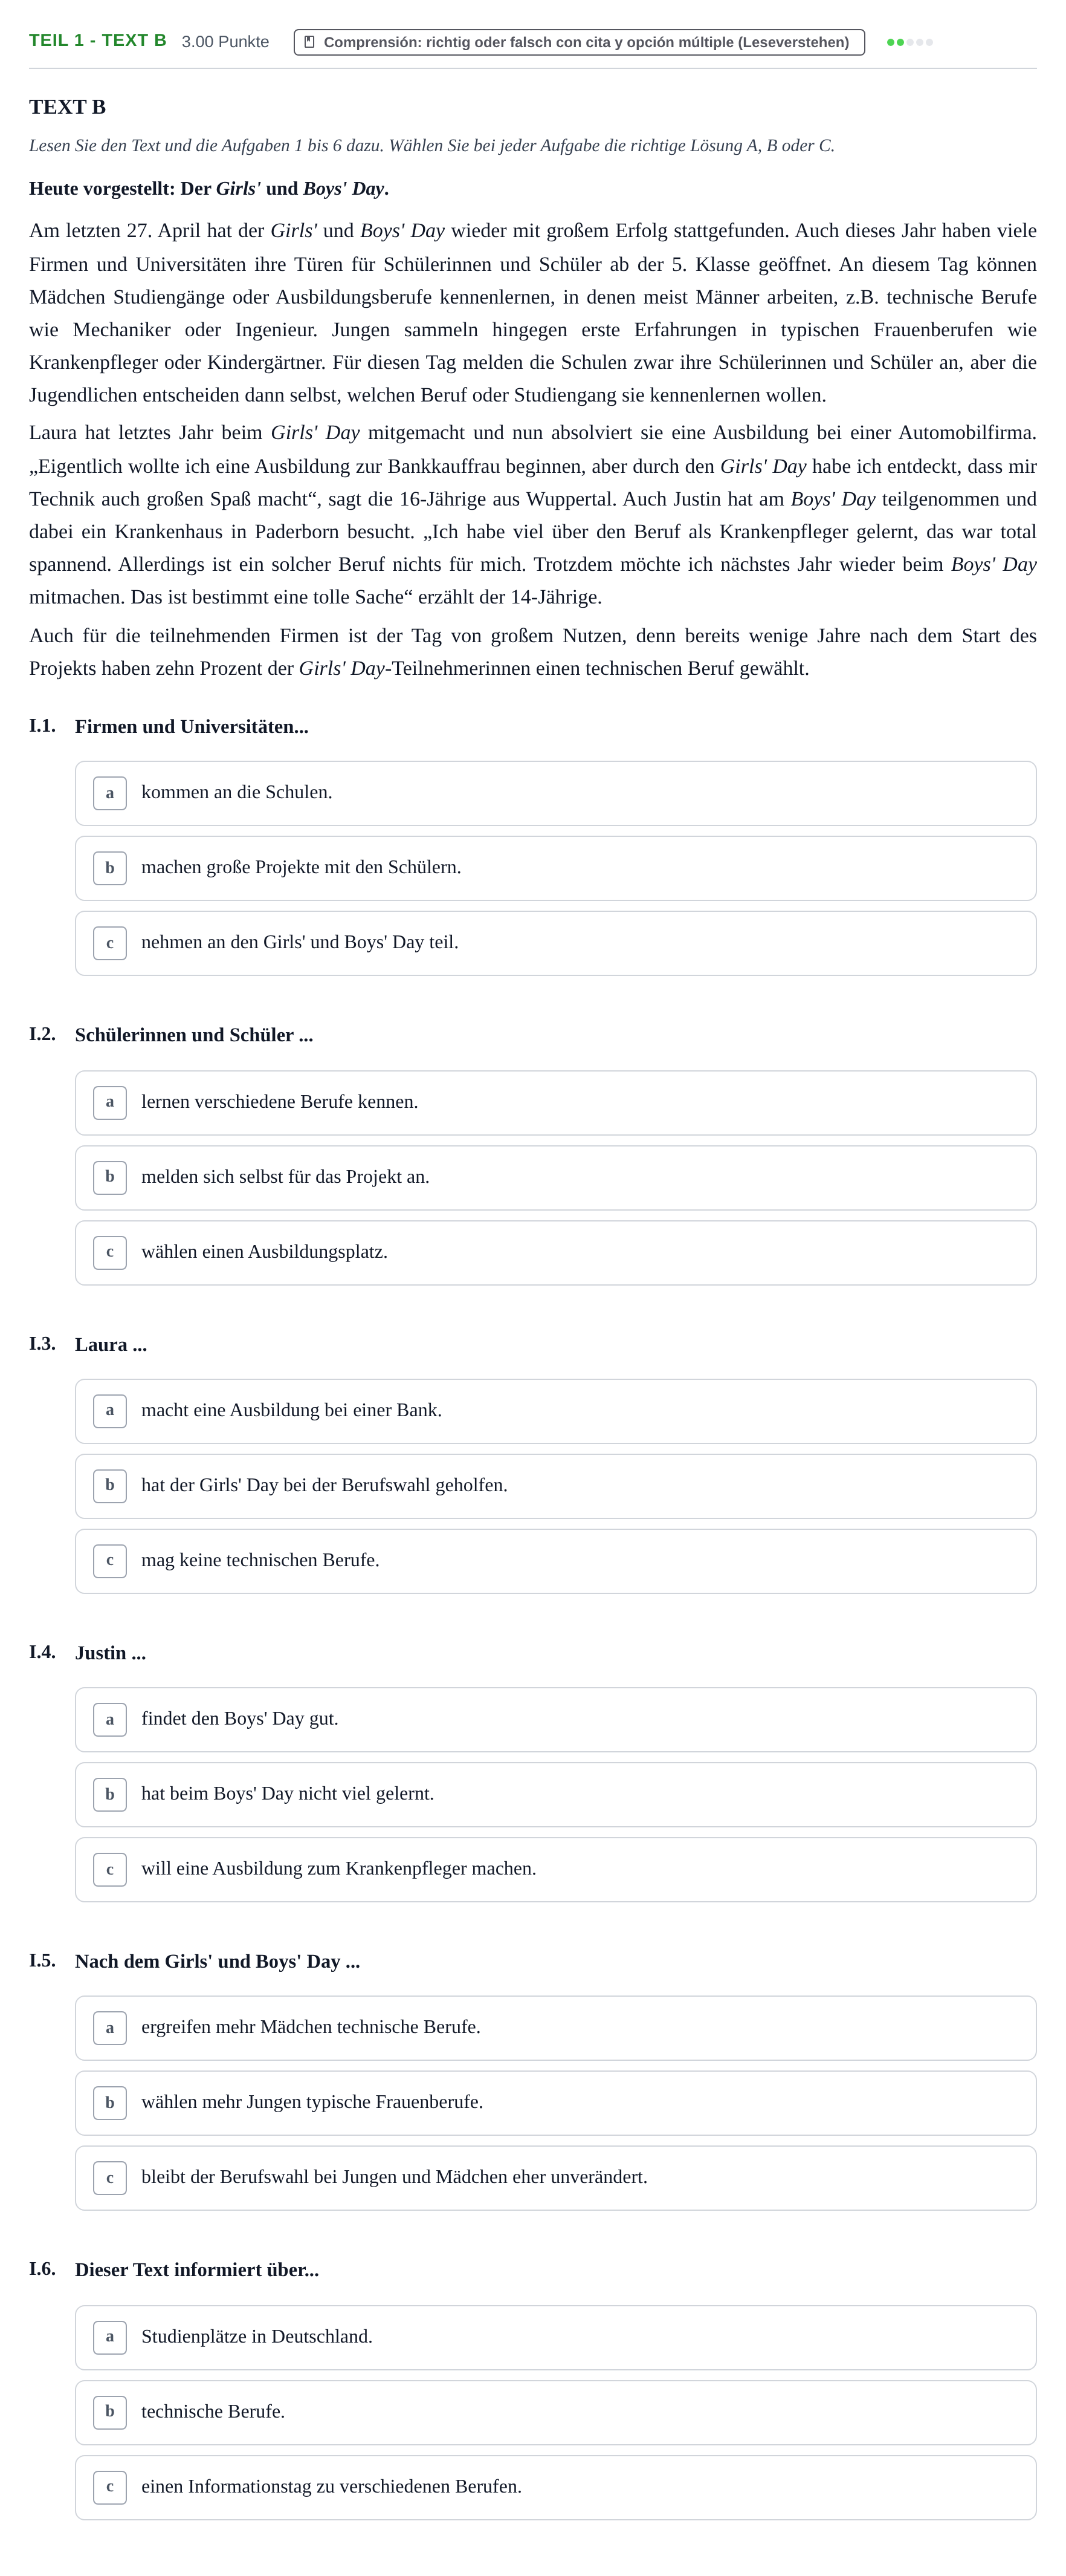
Task: Pick 'mag keine technischen Berufe' answer
Action: pyautogui.click(x=555, y=1561)
